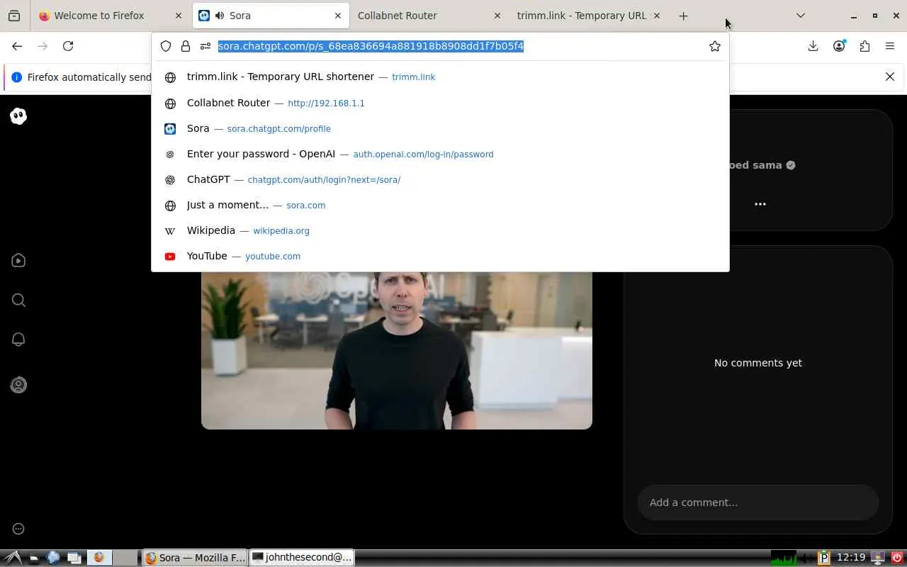The width and height of the screenshot is (907, 567).
Task: Choose the ChatGPT login suggestion
Action: [x=440, y=179]
